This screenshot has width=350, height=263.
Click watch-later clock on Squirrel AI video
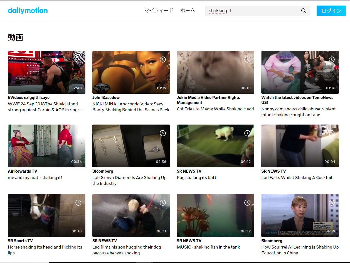(x=332, y=203)
